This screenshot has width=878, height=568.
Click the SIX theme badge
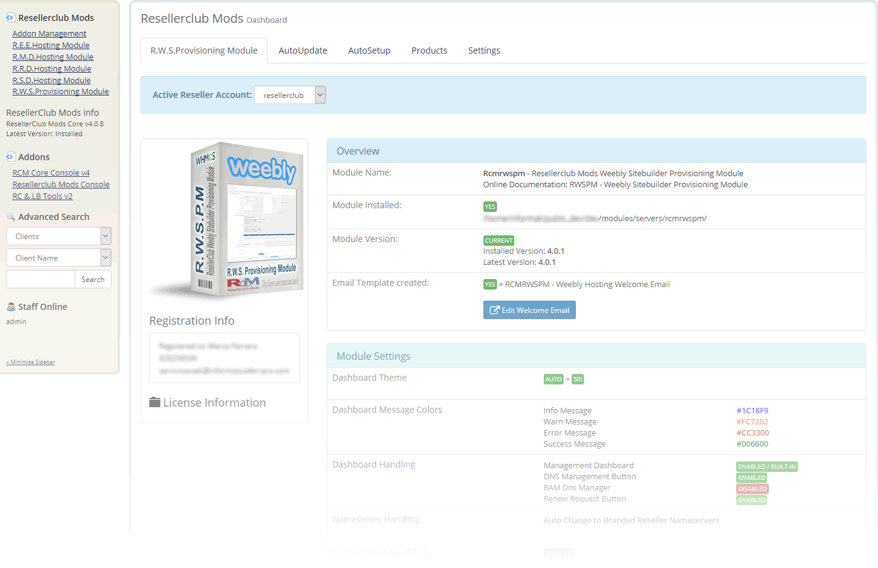click(x=578, y=379)
